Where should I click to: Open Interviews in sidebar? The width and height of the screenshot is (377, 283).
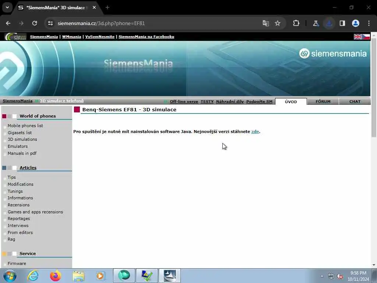(x=18, y=226)
